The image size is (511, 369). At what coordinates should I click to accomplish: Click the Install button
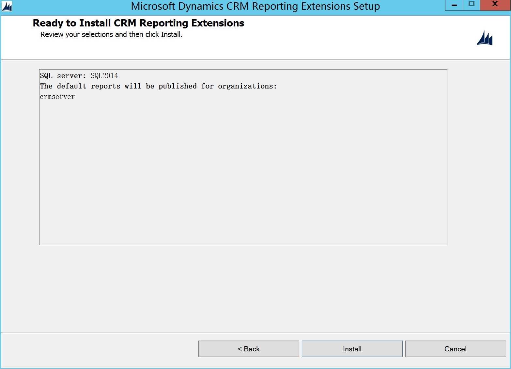pos(352,349)
